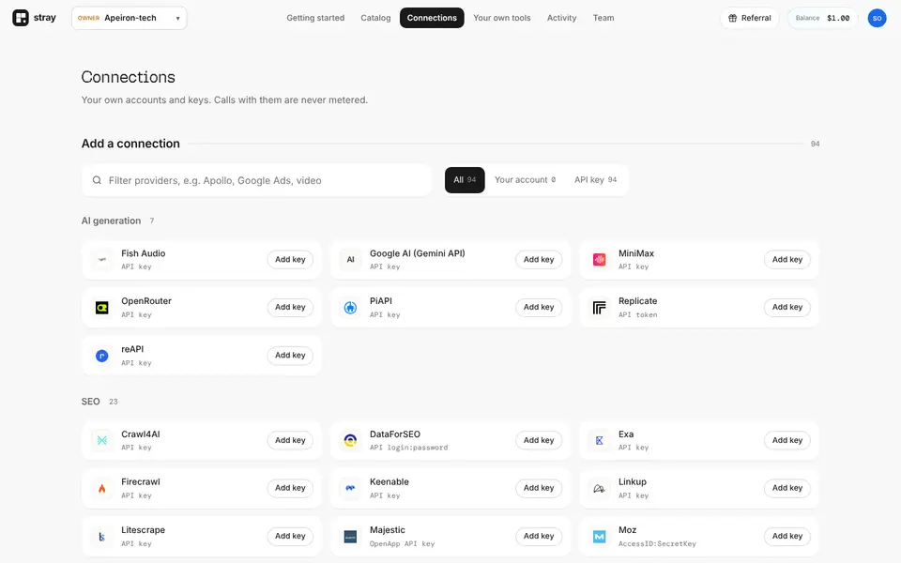Viewport: 901px width, 563px height.
Task: Select the All 94 filter
Action: click(x=465, y=180)
